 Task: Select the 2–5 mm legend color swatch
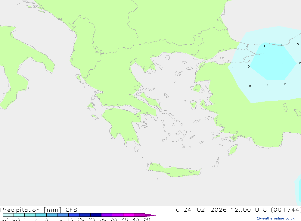coord(41,215)
